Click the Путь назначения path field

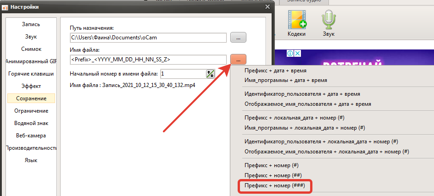[x=148, y=38]
